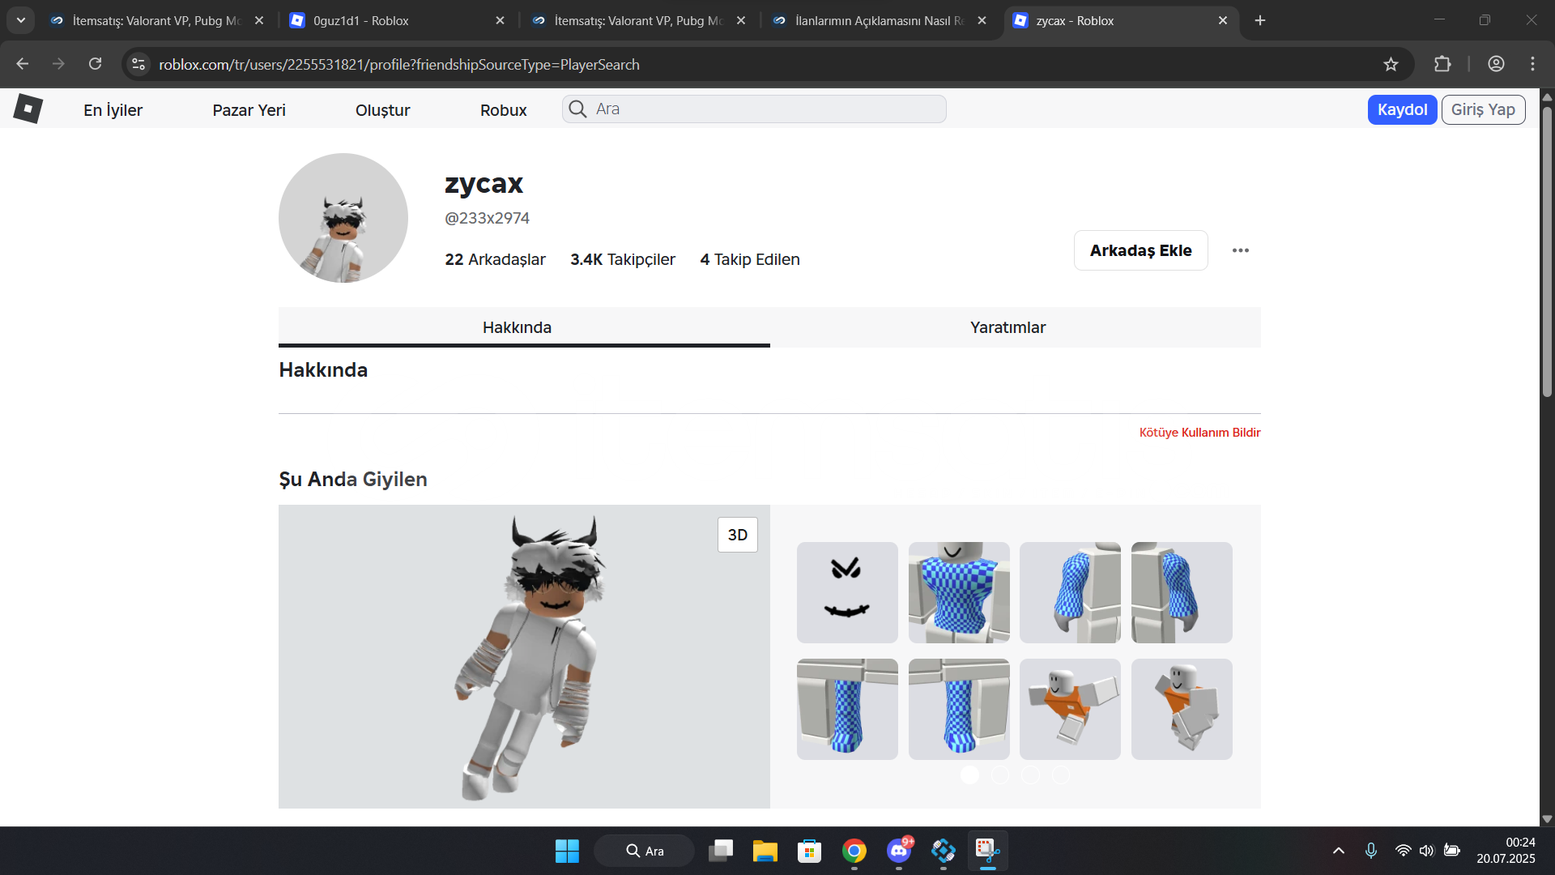Open Pazar Yeri menu item
The width and height of the screenshot is (1555, 875).
[249, 110]
